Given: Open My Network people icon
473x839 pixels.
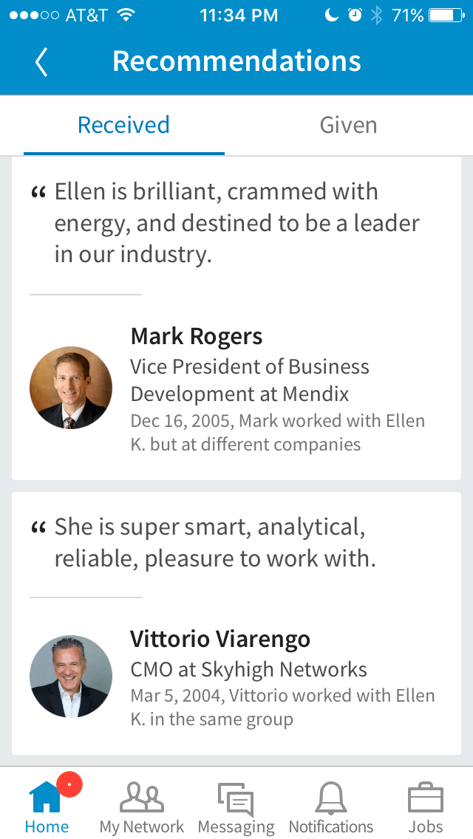Looking at the screenshot, I should point(142,798).
